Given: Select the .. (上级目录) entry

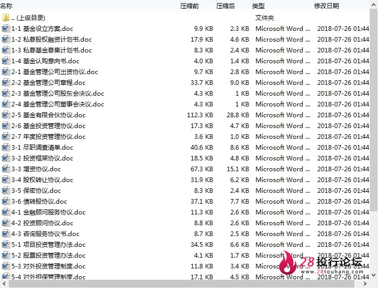Looking at the screenshot, I should pyautogui.click(x=28, y=18).
